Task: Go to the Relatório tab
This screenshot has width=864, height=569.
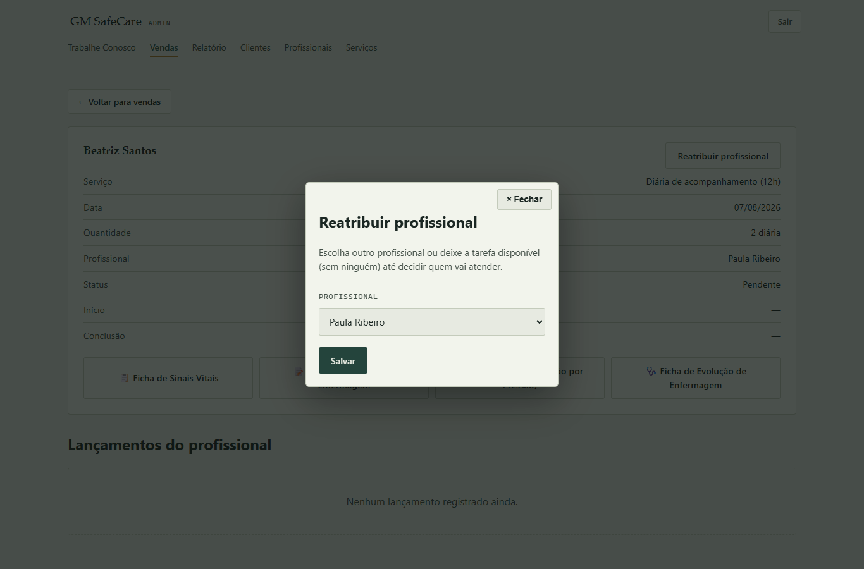Action: point(209,47)
